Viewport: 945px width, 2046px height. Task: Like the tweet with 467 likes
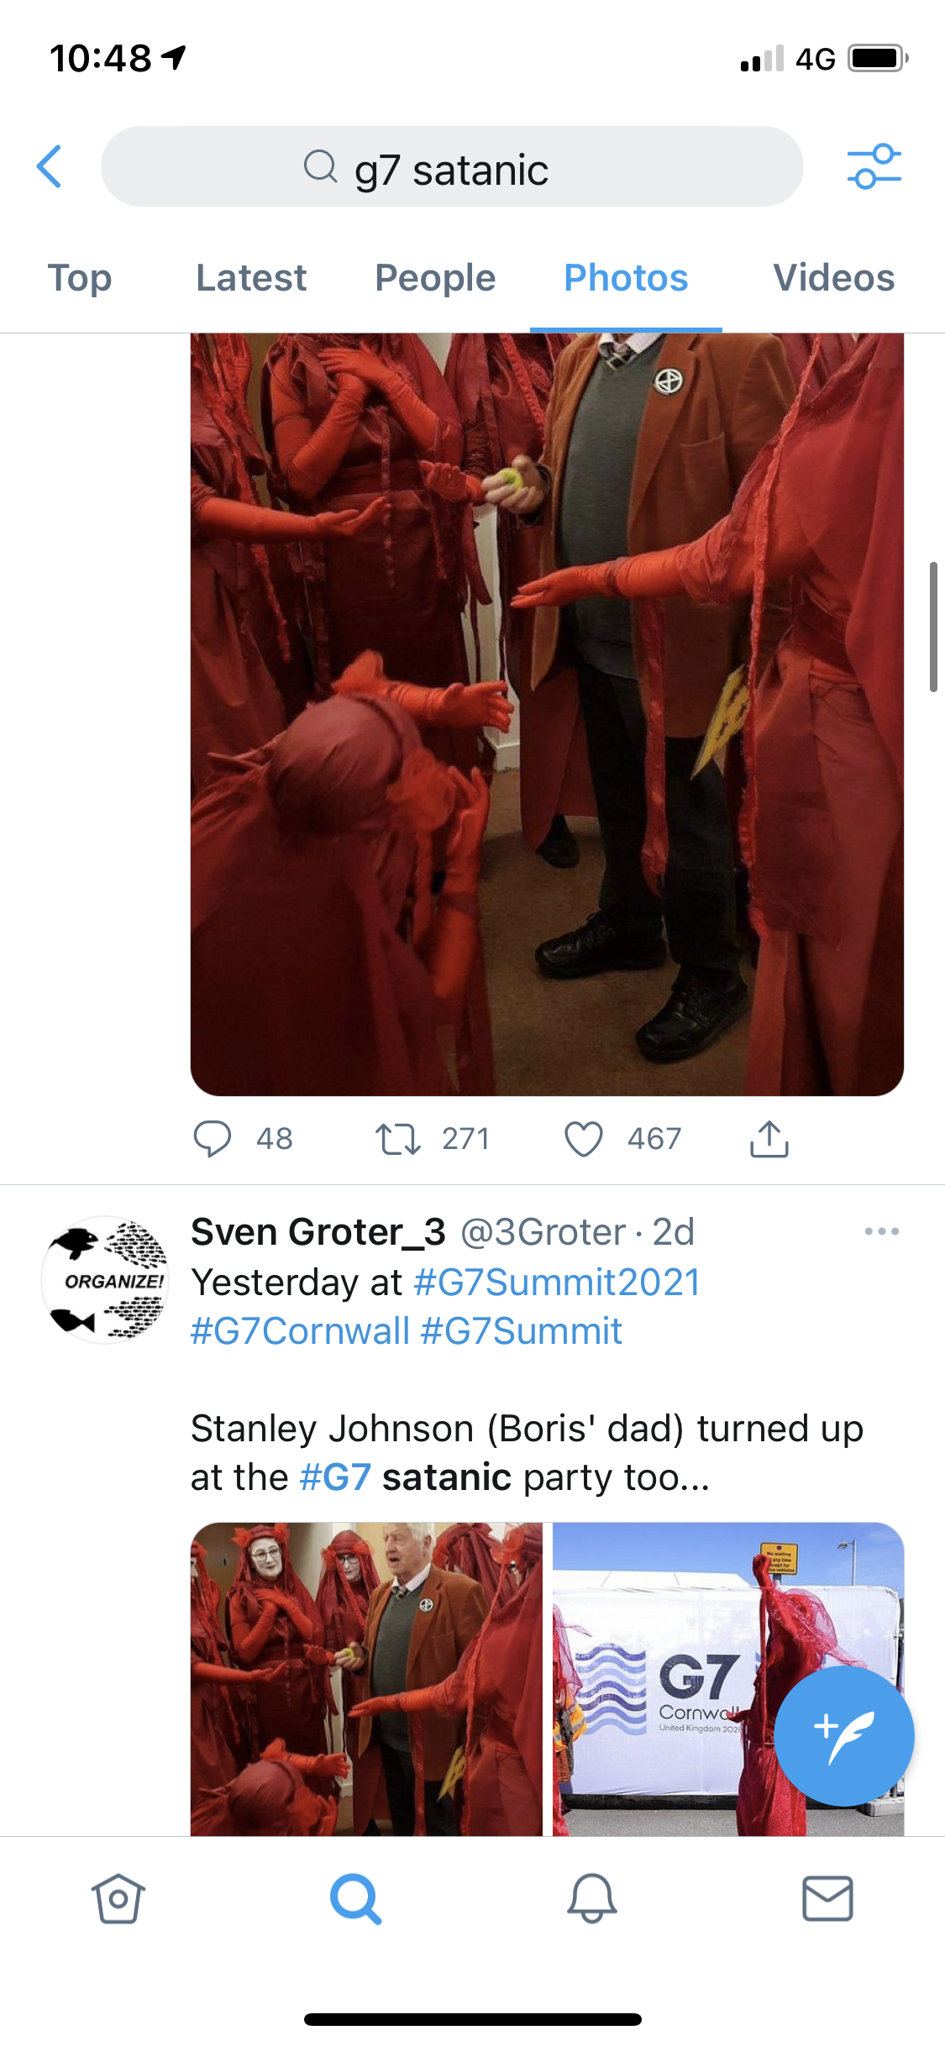coord(584,1139)
